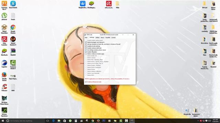Open Photoshop from the taskbar
The image size is (220, 123).
(104, 121)
